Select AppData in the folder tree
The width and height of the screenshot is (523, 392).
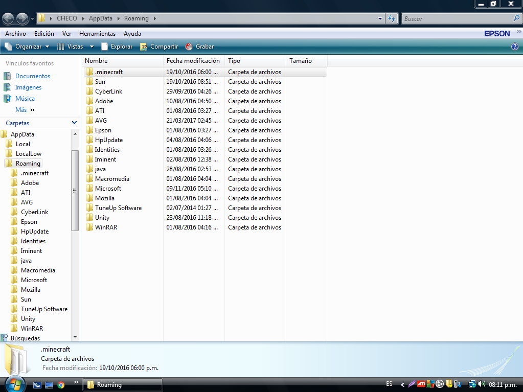click(x=22, y=134)
